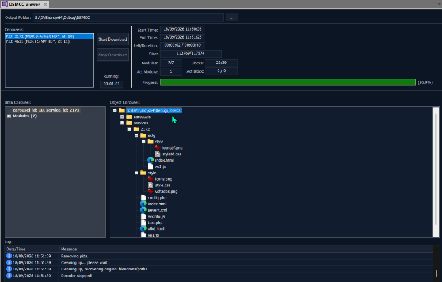
Task: Click the Date/Time log column header
Action: pyautogui.click(x=32, y=249)
